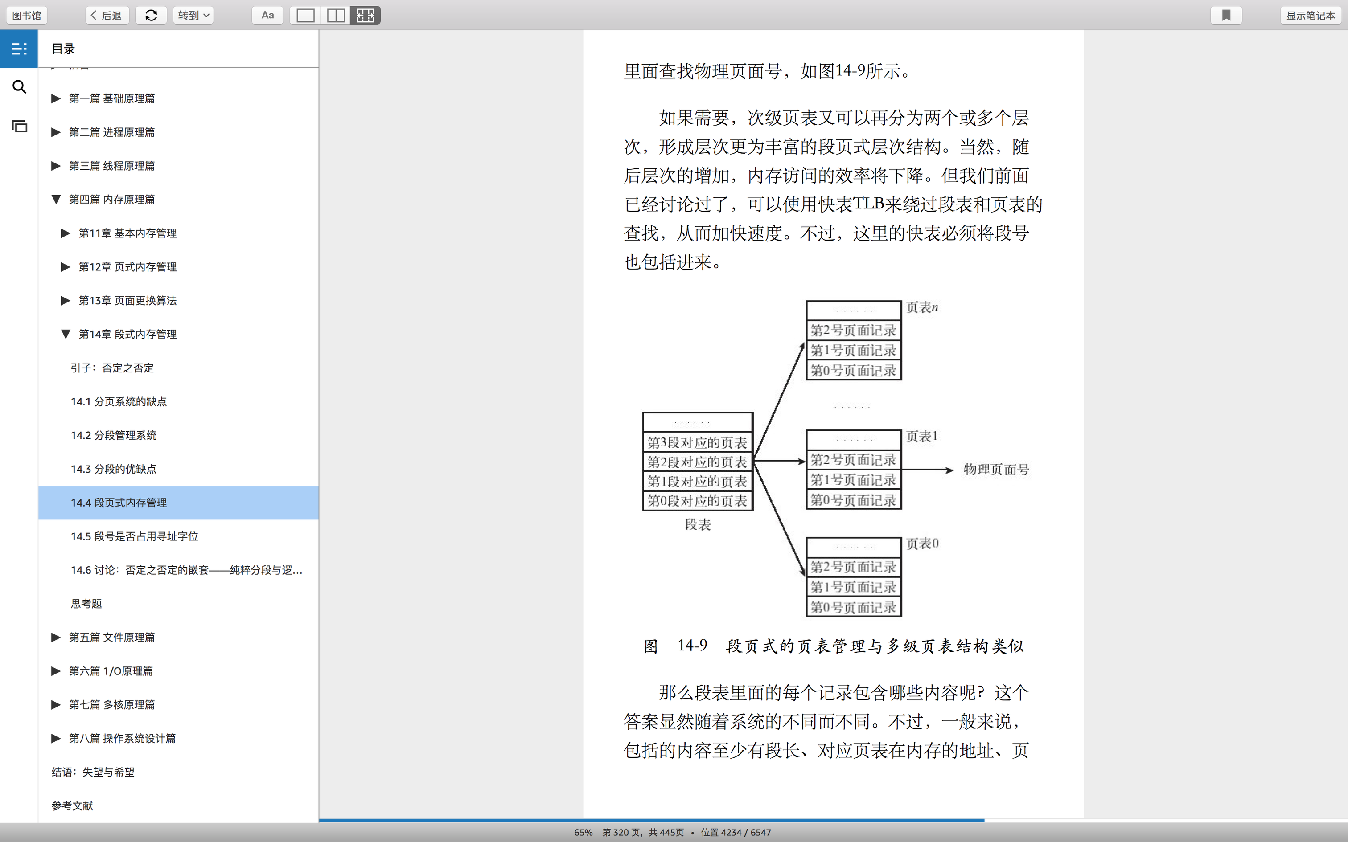This screenshot has width=1348, height=842.
Task: Click the refresh sync icon
Action: 151,16
